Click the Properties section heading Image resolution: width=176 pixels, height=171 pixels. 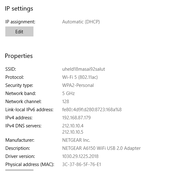pos(19,56)
